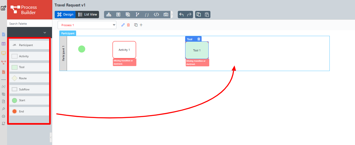Open the hierarchy diagram toolbar icon
Image resolution: width=355 pixels, height=145 pixels.
point(109,15)
